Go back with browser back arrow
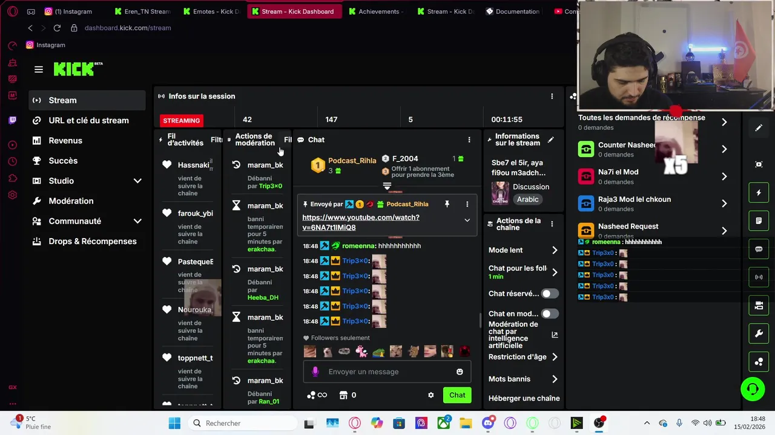775x435 pixels. click(x=30, y=28)
